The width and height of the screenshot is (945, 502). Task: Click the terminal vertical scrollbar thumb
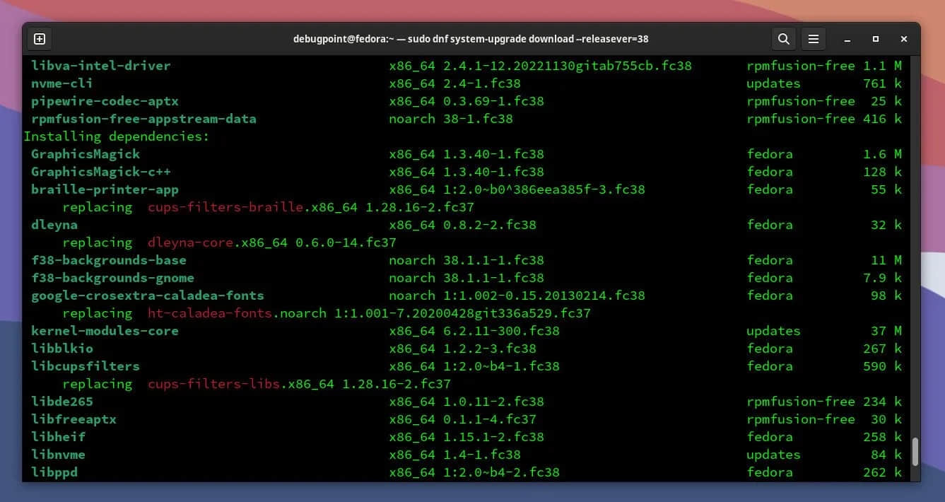tap(915, 451)
